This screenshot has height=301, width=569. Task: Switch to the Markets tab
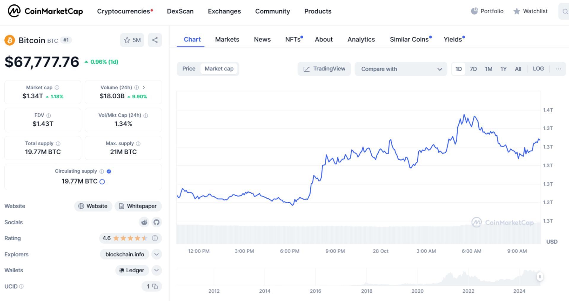click(227, 39)
